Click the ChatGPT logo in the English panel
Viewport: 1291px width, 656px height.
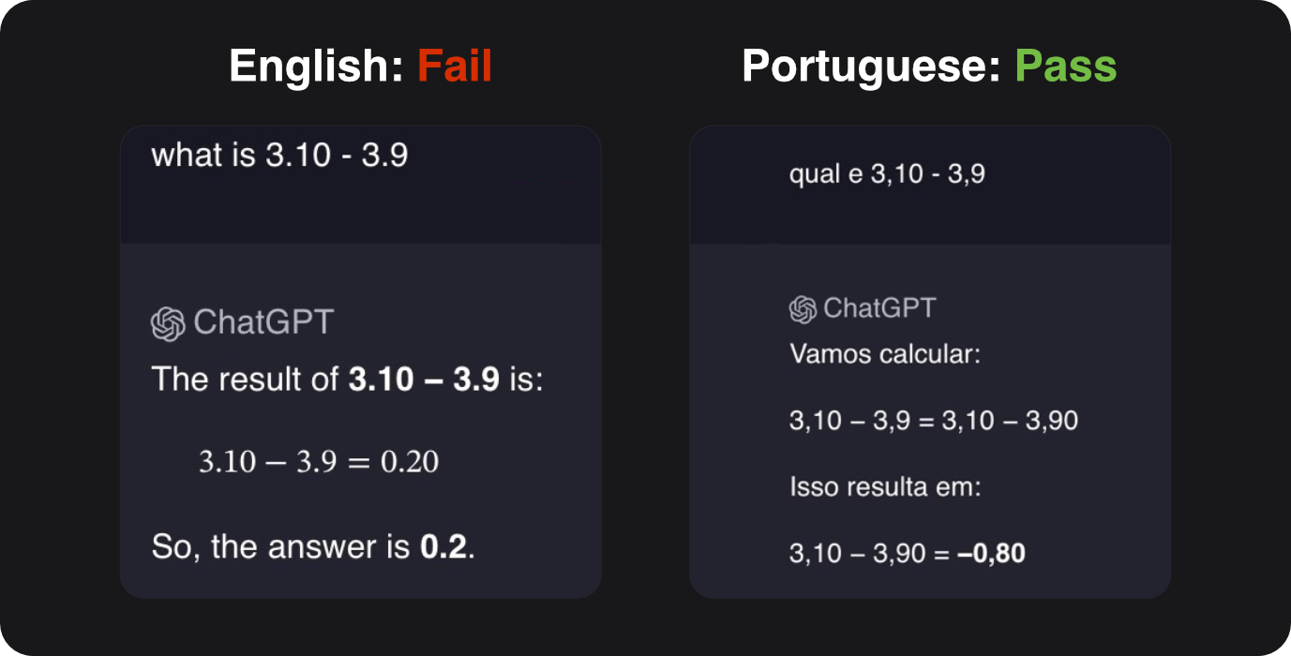coord(168,323)
